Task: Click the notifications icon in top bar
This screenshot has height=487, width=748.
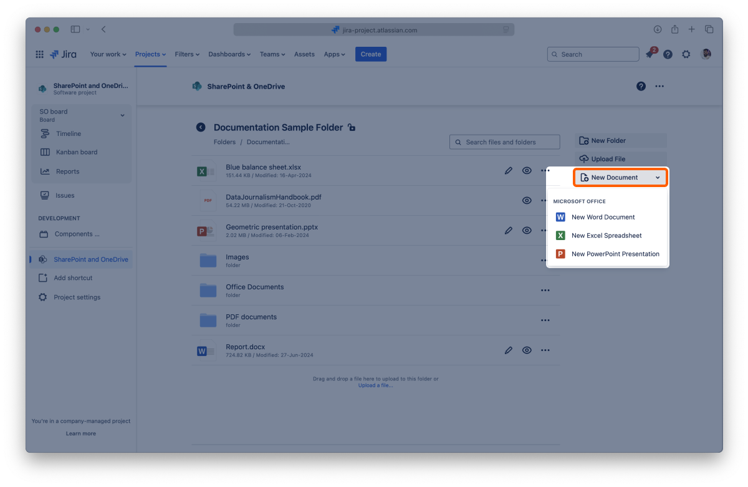Action: pyautogui.click(x=650, y=54)
